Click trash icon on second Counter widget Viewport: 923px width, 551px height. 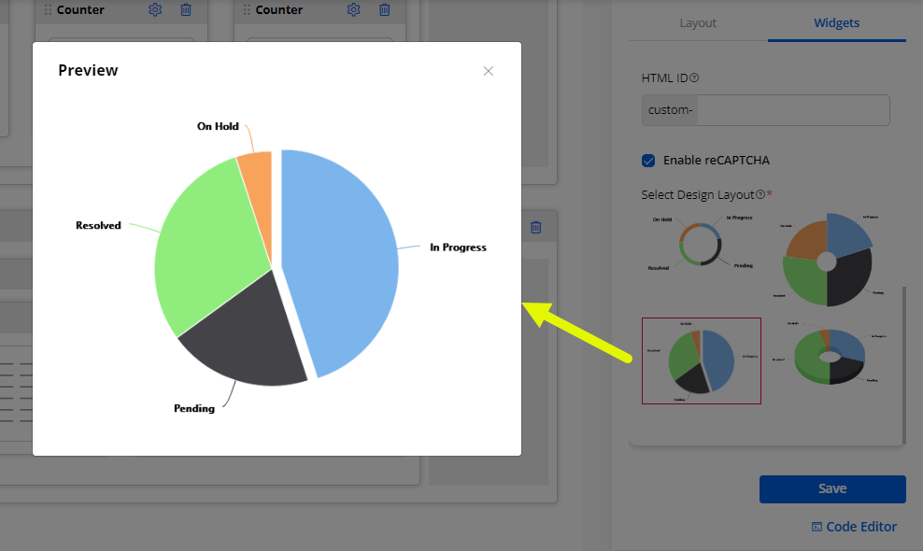[384, 10]
